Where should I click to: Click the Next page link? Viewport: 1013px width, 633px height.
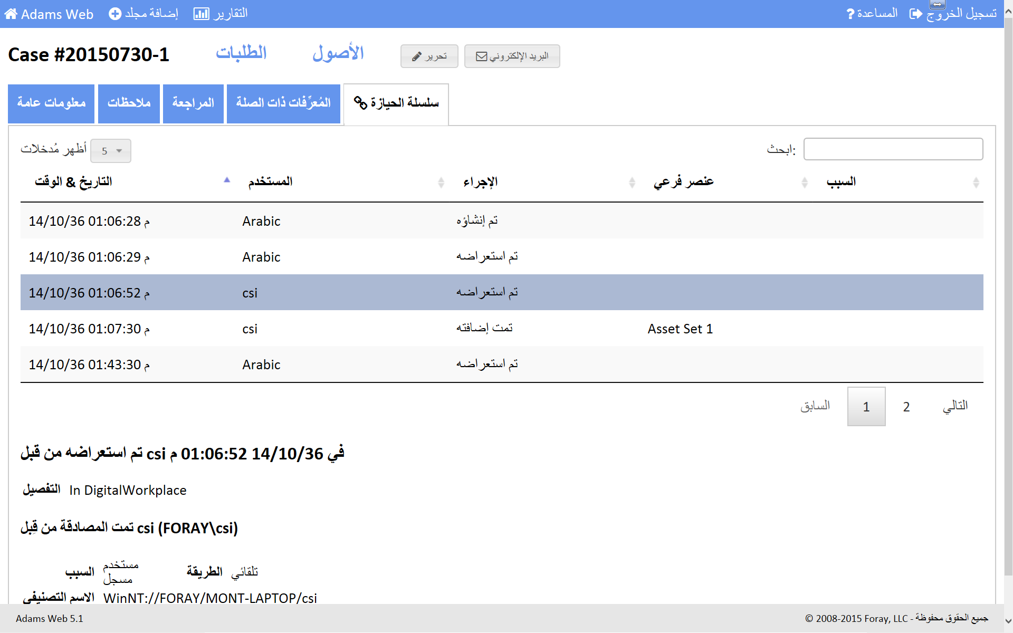[x=955, y=406]
